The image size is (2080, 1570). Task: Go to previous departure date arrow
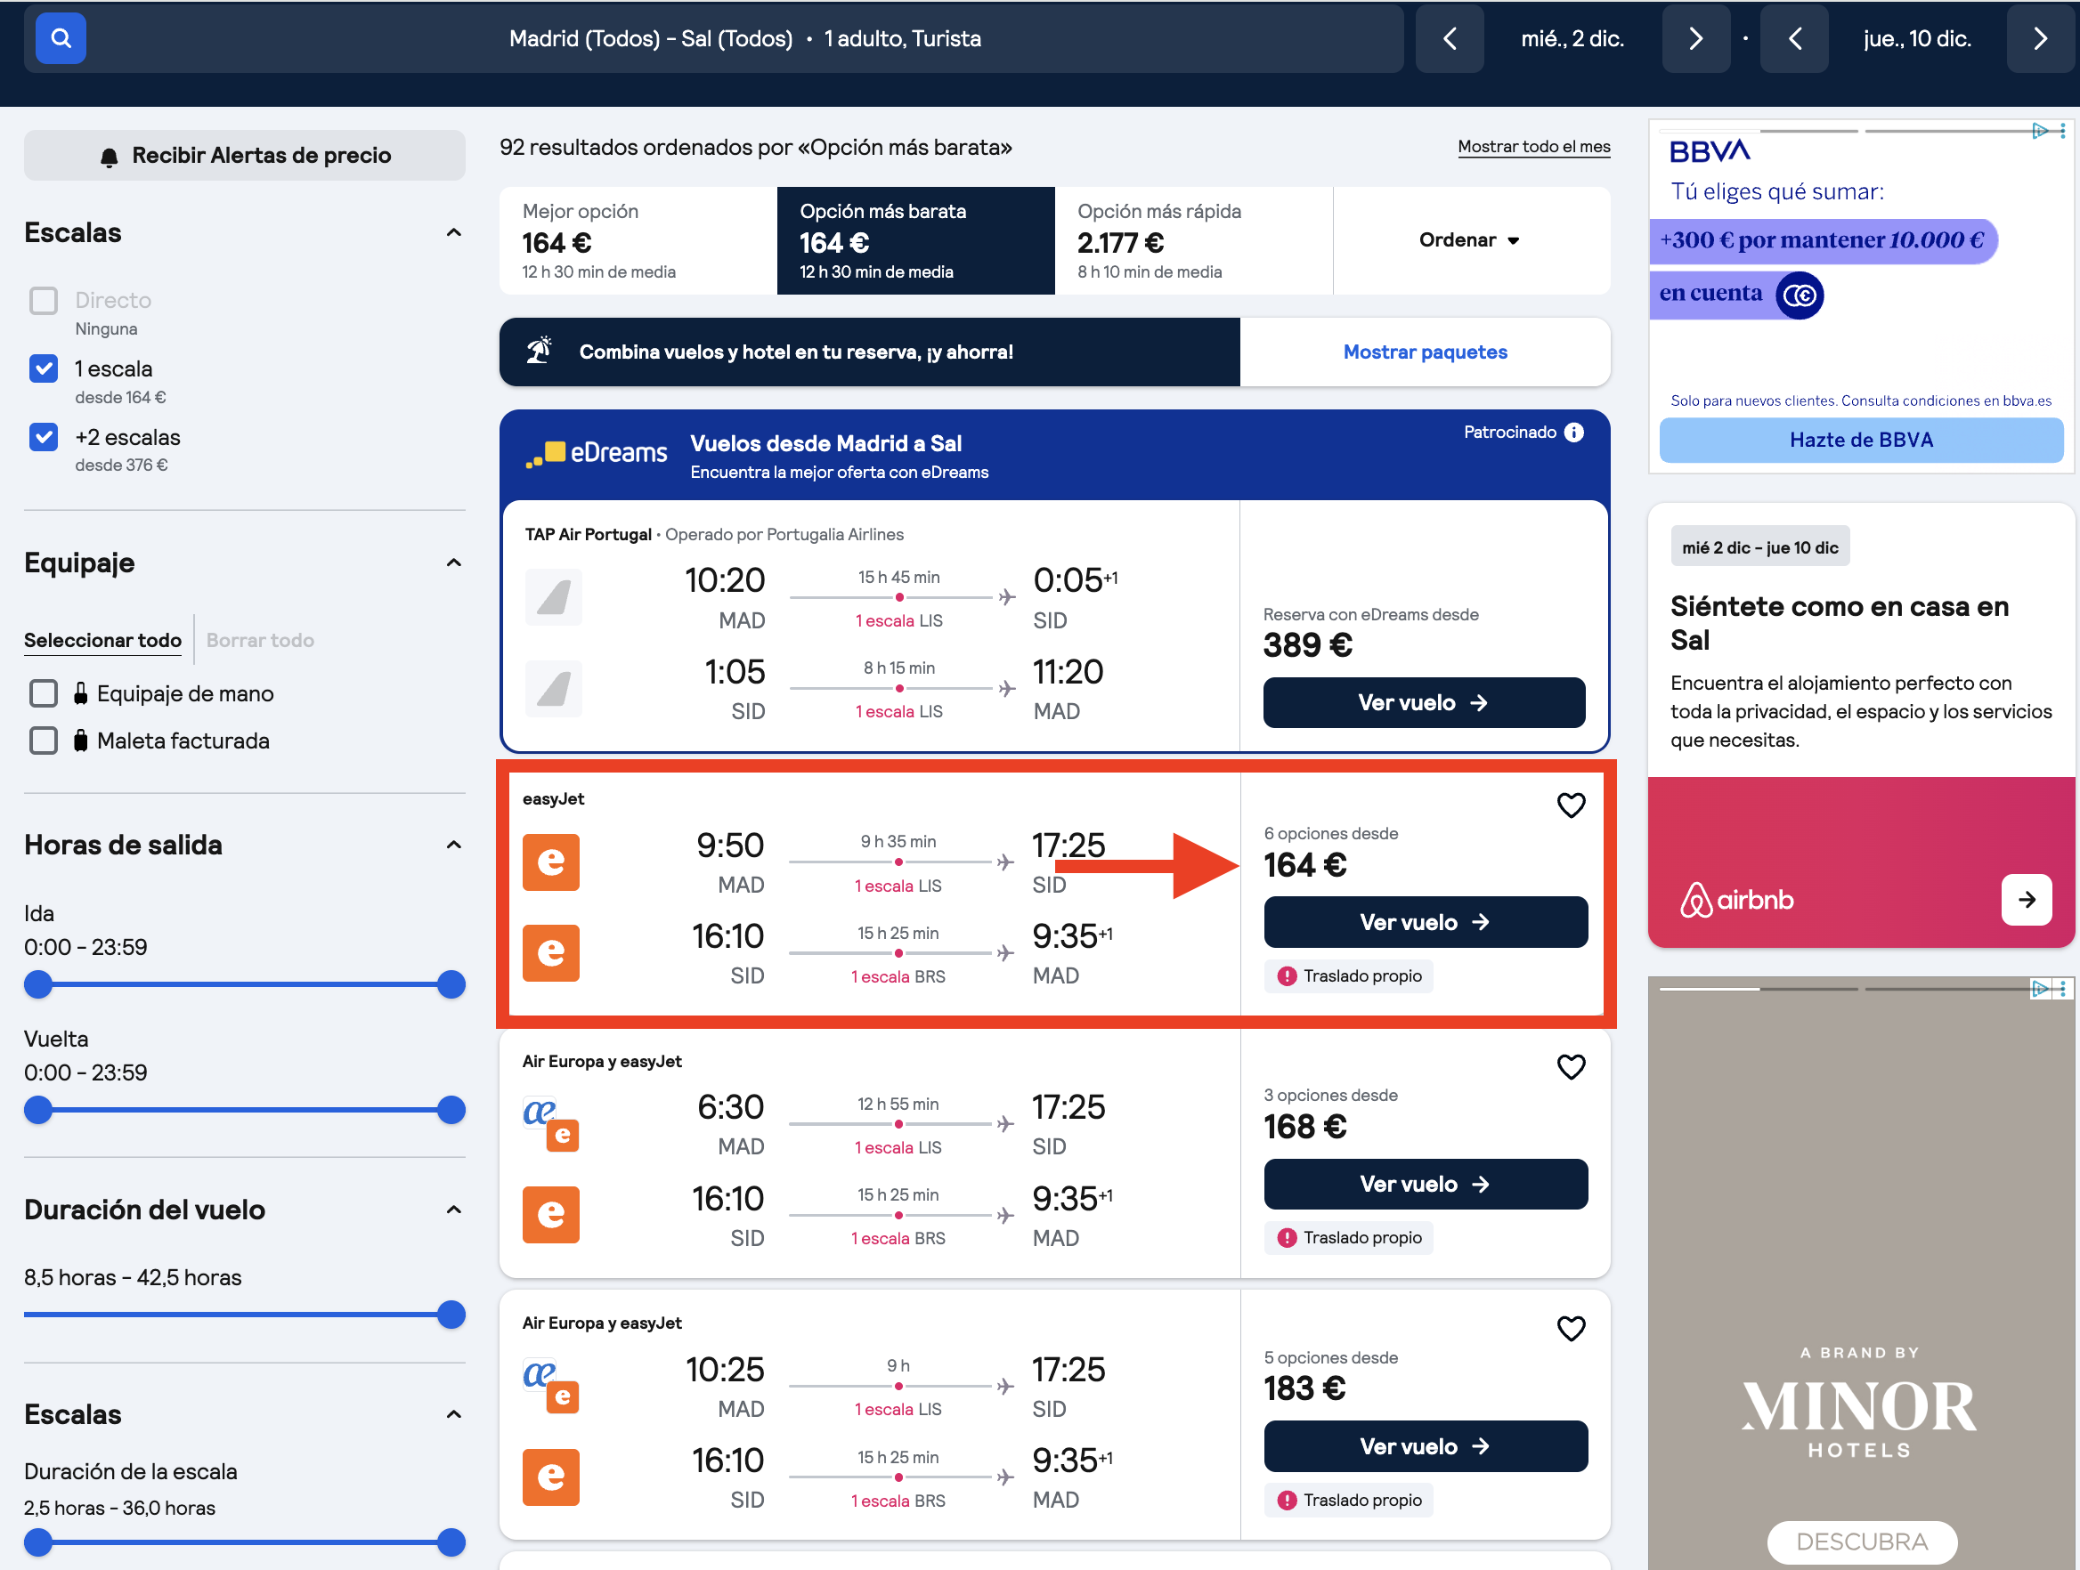tap(1449, 38)
